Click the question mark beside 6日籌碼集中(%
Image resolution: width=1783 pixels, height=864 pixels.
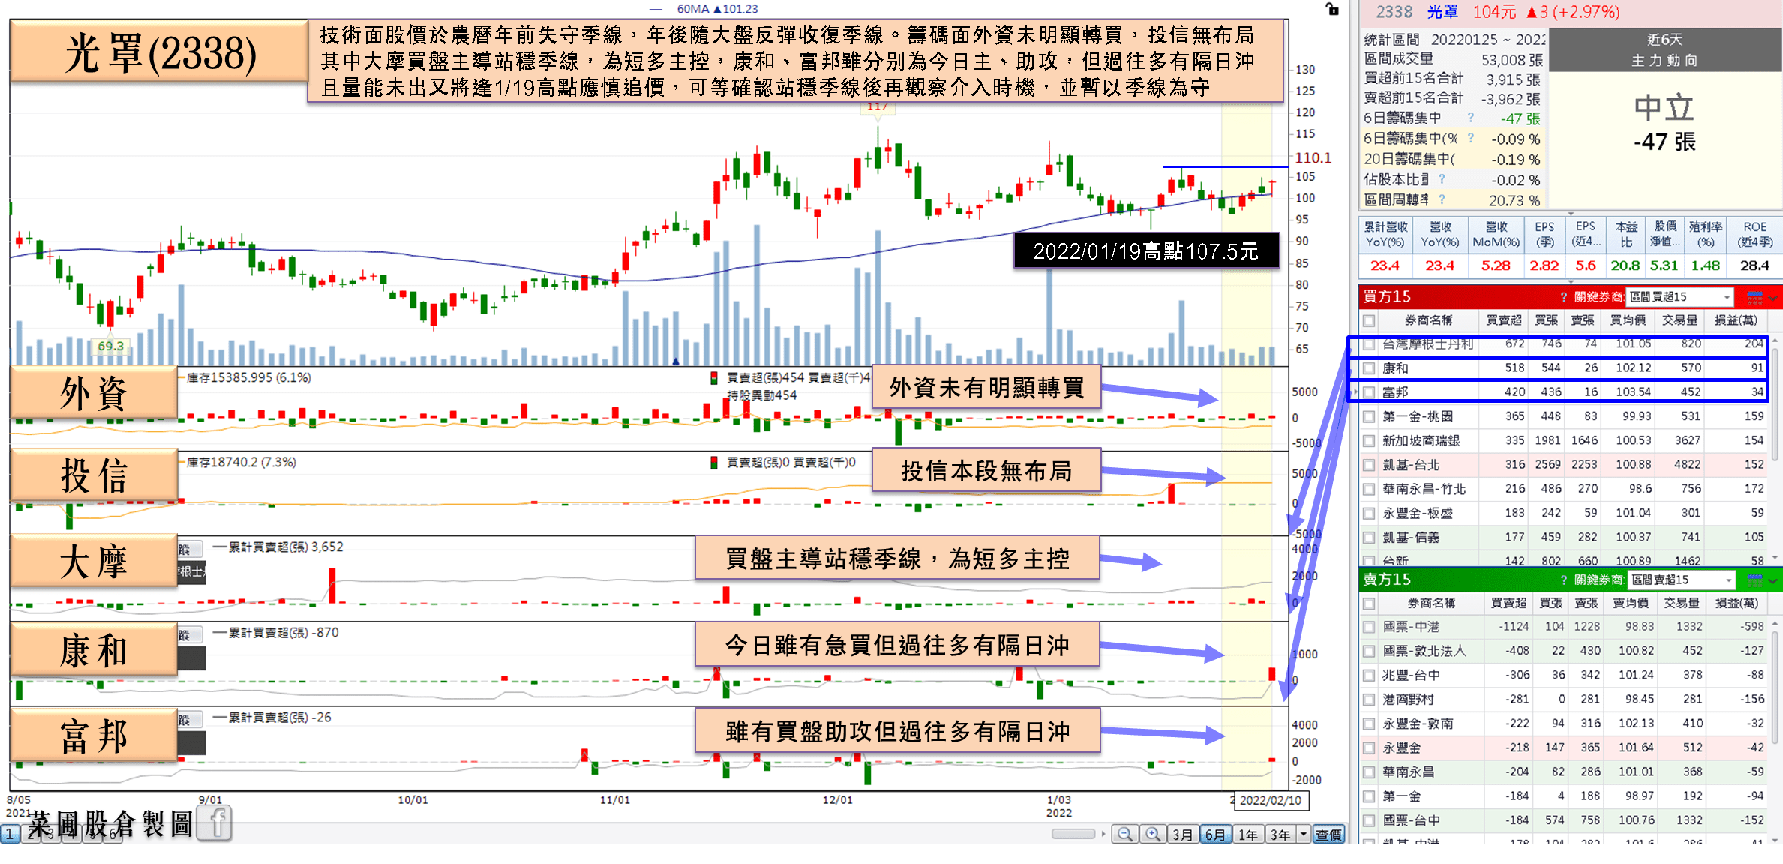(x=1470, y=138)
